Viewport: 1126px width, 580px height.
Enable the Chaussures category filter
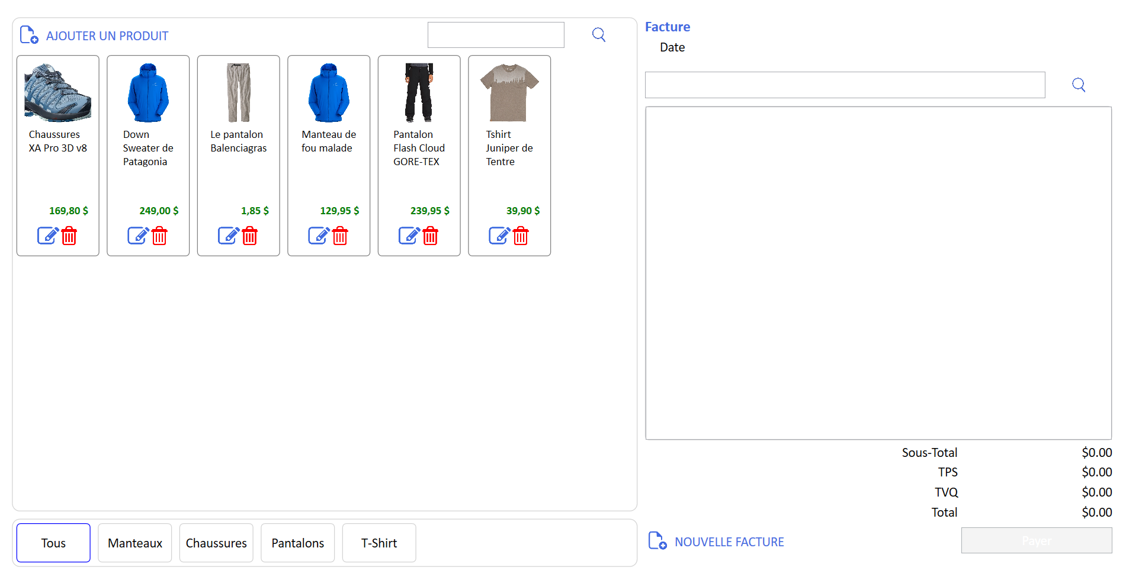[216, 543]
